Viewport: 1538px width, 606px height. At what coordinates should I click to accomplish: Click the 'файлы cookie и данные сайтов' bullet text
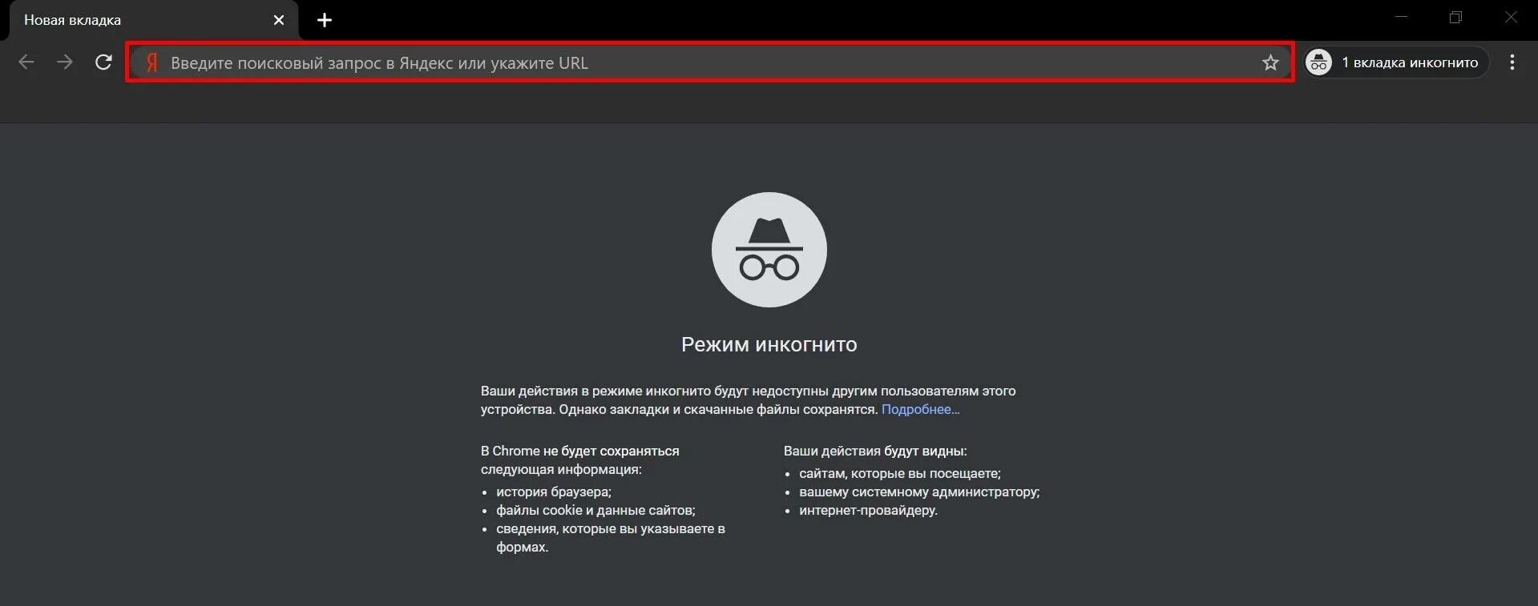coord(595,510)
